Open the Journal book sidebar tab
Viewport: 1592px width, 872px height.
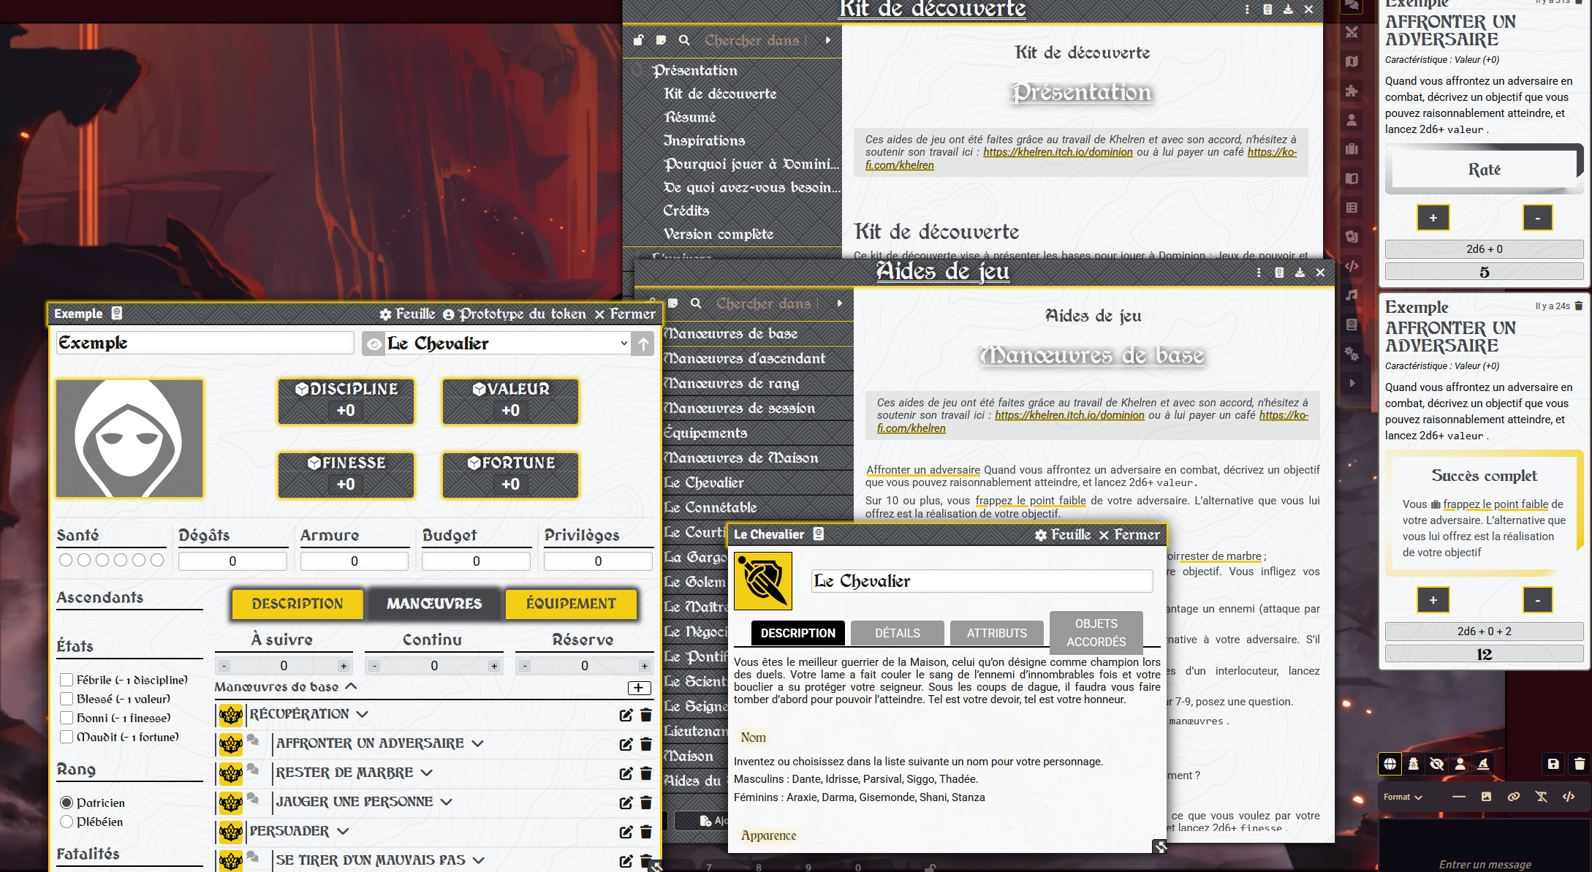[1352, 178]
